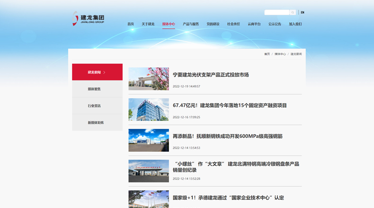The height and width of the screenshot is (208, 374).
Task: Open the 承德建龙 article thumbnail
Action: [x=149, y=199]
